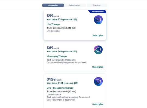This screenshot has width=147, height=108.
Task: Click the $129/week crossed-out price
Action: [54, 79]
